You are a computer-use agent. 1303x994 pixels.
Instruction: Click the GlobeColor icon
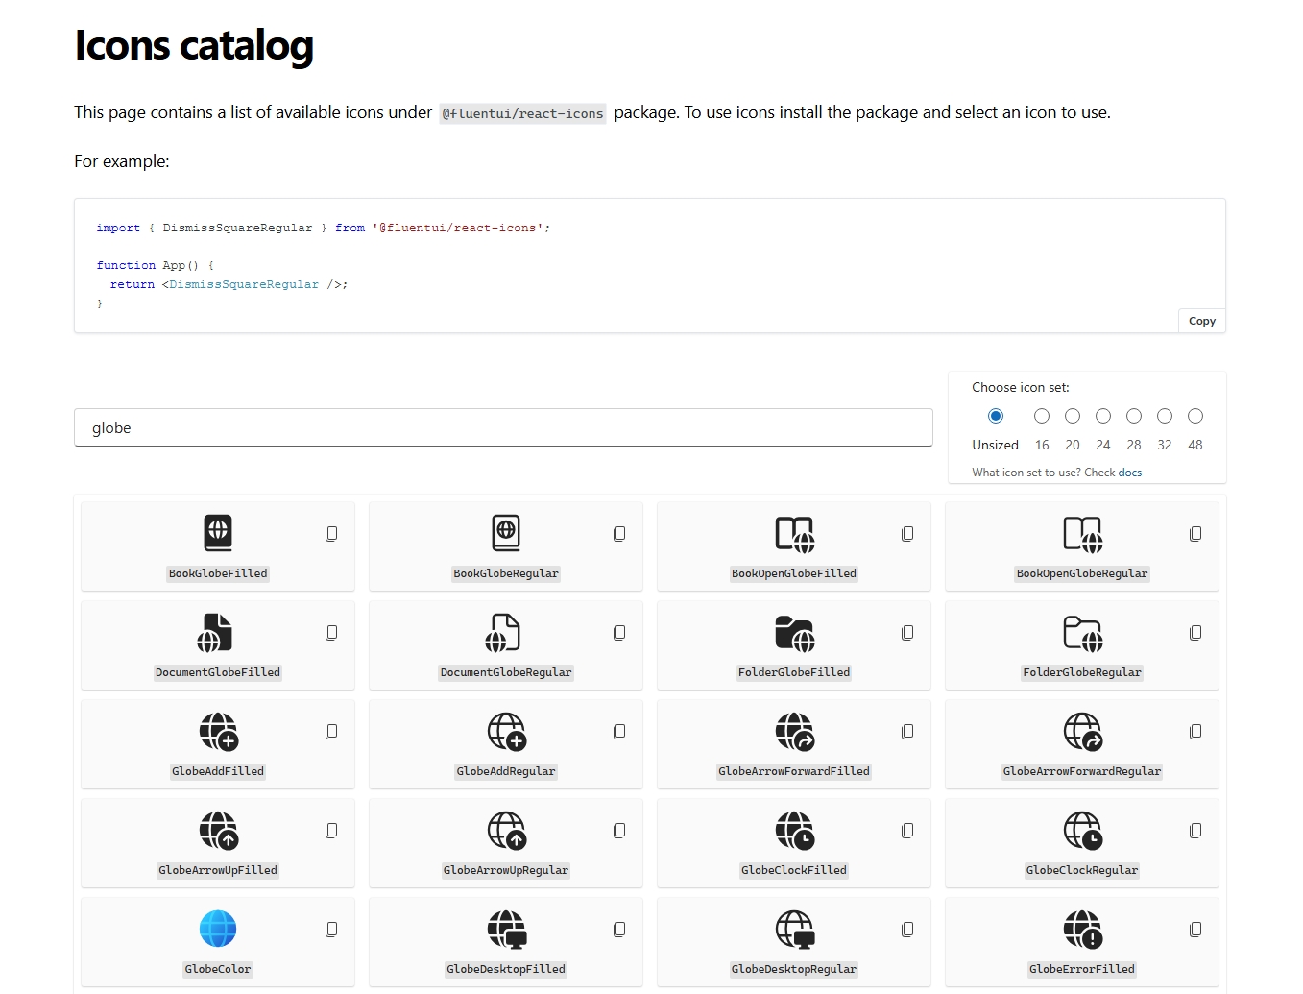click(217, 929)
